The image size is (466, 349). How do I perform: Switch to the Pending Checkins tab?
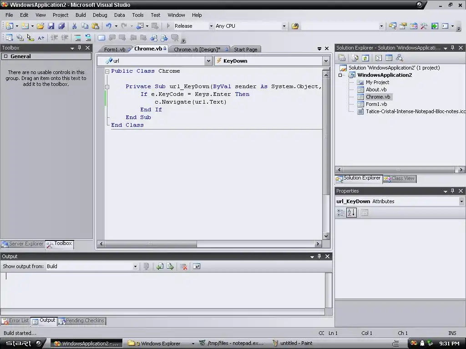[82, 320]
